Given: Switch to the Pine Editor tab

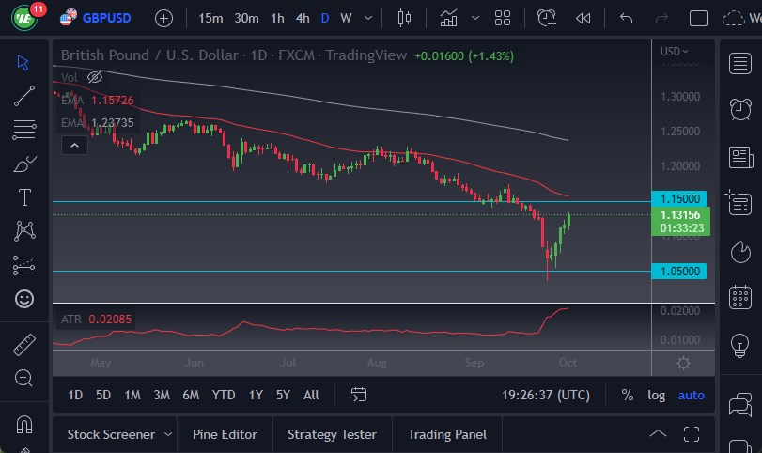Looking at the screenshot, I should tap(225, 434).
